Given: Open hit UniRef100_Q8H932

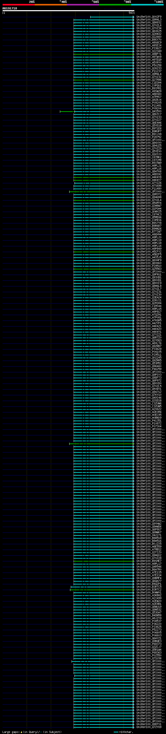Looking at the screenshot, I should 149,22.
